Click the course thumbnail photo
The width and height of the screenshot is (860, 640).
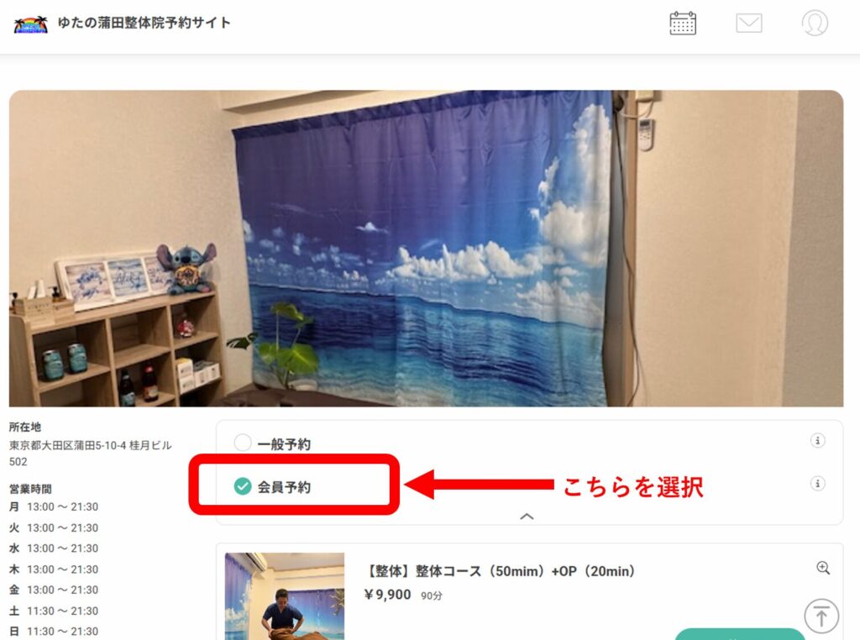285,596
